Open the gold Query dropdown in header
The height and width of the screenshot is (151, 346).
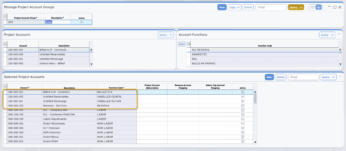click(x=296, y=7)
